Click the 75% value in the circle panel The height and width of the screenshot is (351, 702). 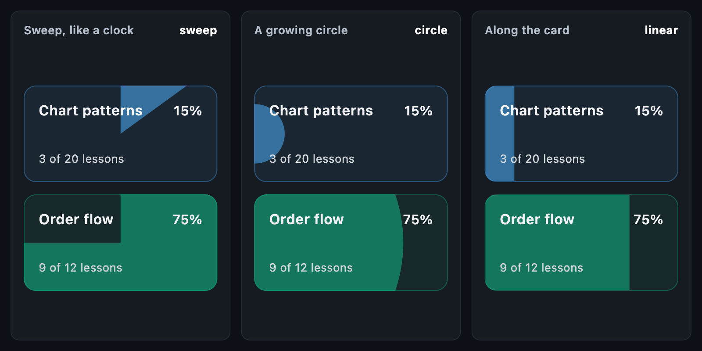pyautogui.click(x=418, y=219)
